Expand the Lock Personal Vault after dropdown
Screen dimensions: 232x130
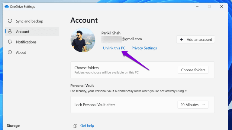tap(193, 105)
